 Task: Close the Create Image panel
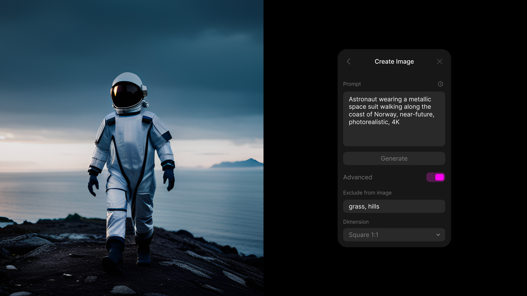[x=439, y=61]
